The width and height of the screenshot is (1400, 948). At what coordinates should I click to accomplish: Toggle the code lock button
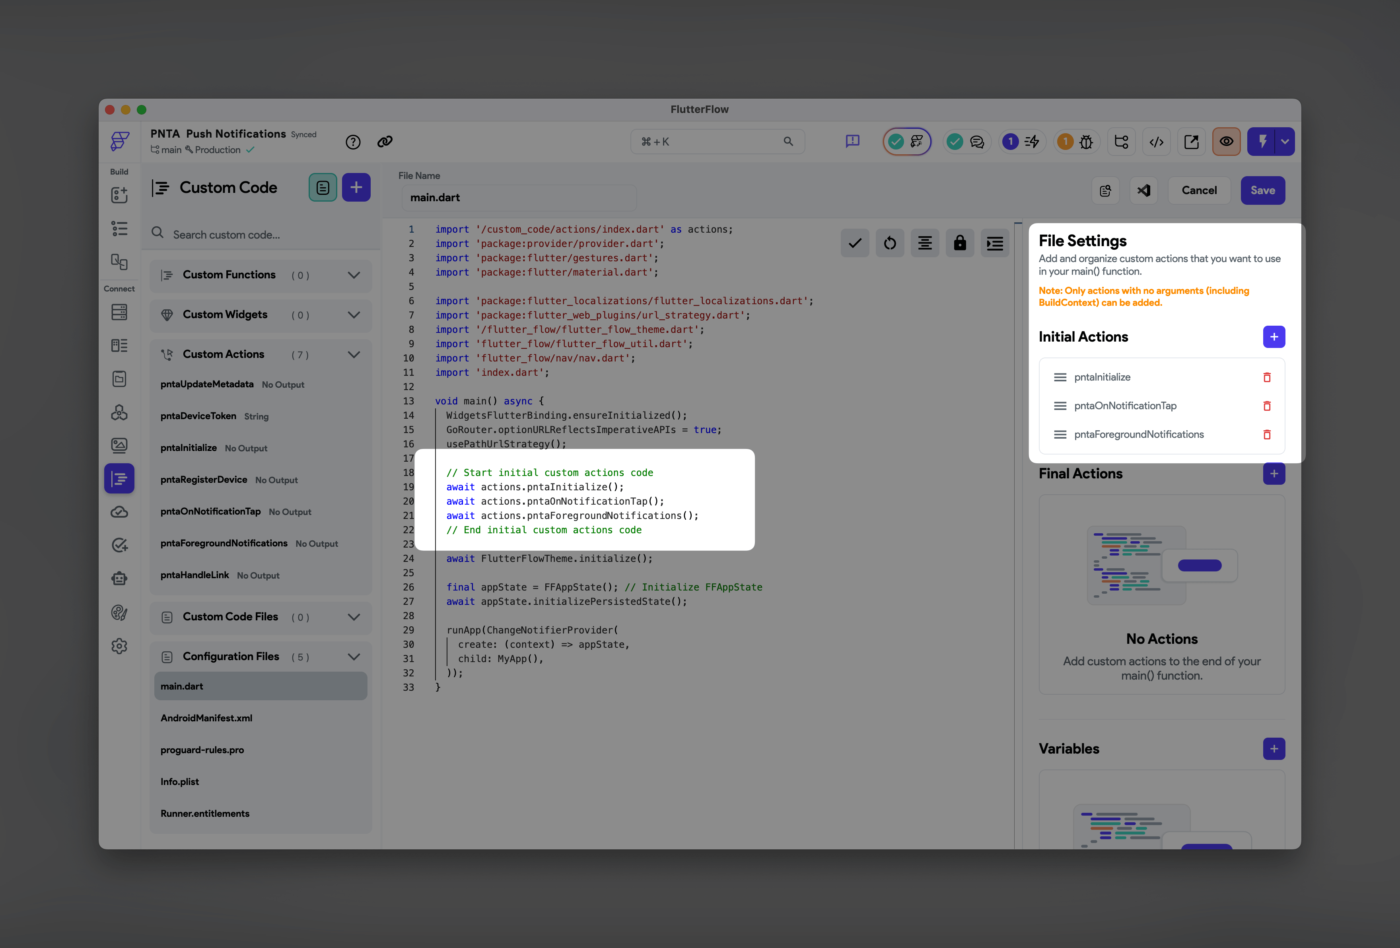[x=960, y=243]
